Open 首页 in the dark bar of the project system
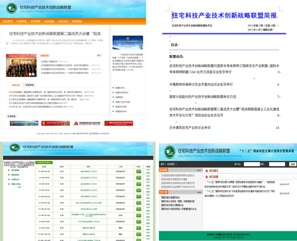297x241 pixels. coord(162,164)
